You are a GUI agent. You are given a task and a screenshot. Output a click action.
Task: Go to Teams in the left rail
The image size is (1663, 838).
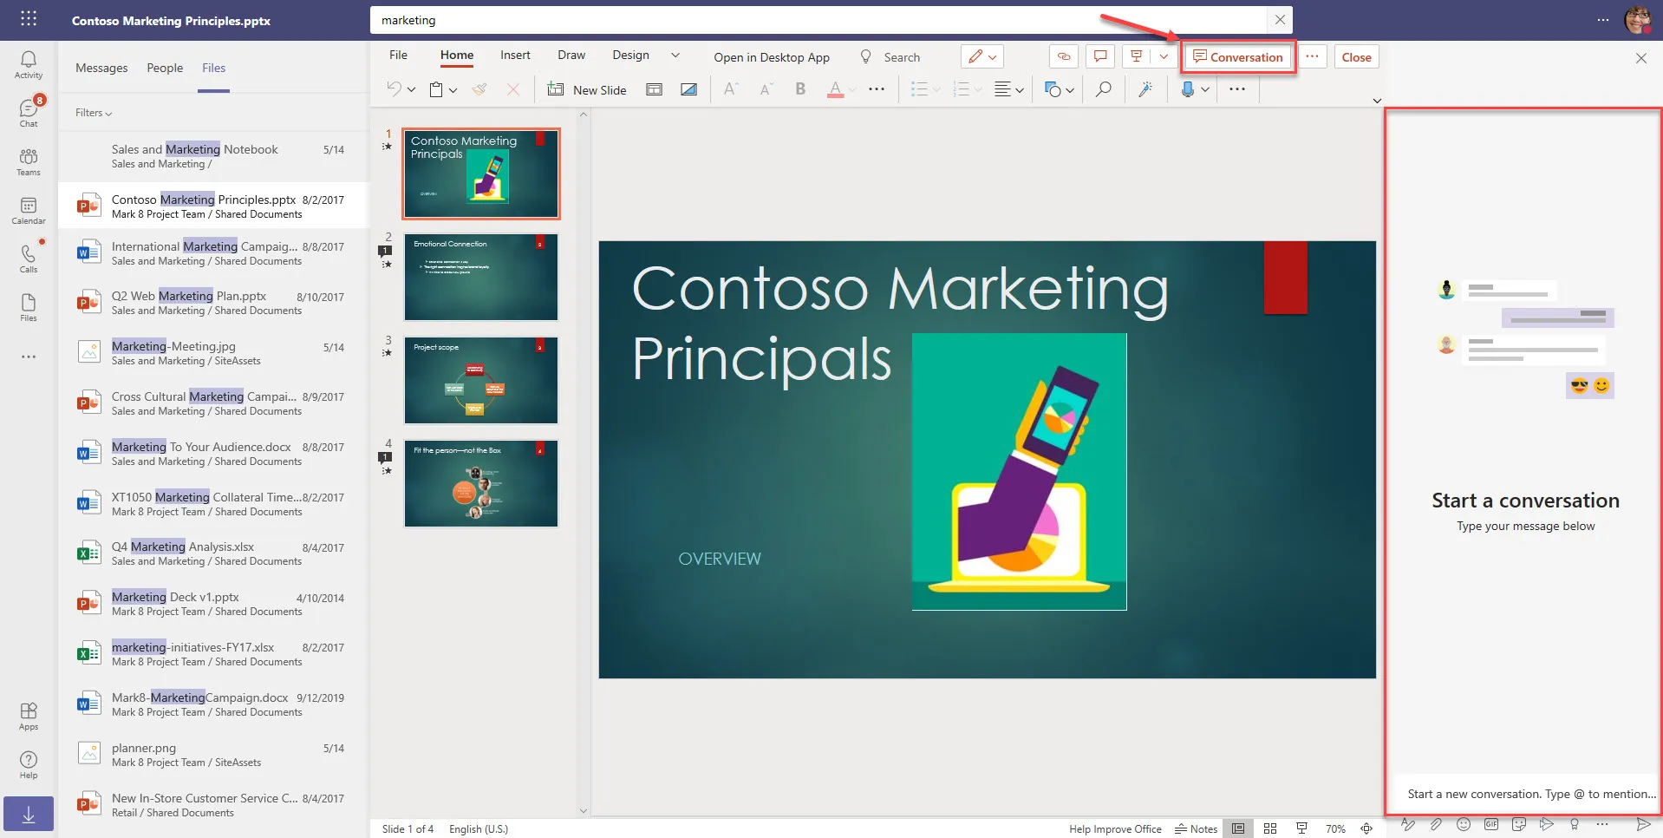(x=29, y=161)
